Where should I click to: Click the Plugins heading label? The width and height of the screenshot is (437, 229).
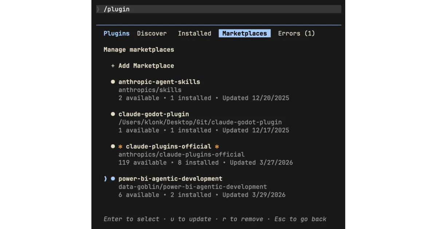117,33
